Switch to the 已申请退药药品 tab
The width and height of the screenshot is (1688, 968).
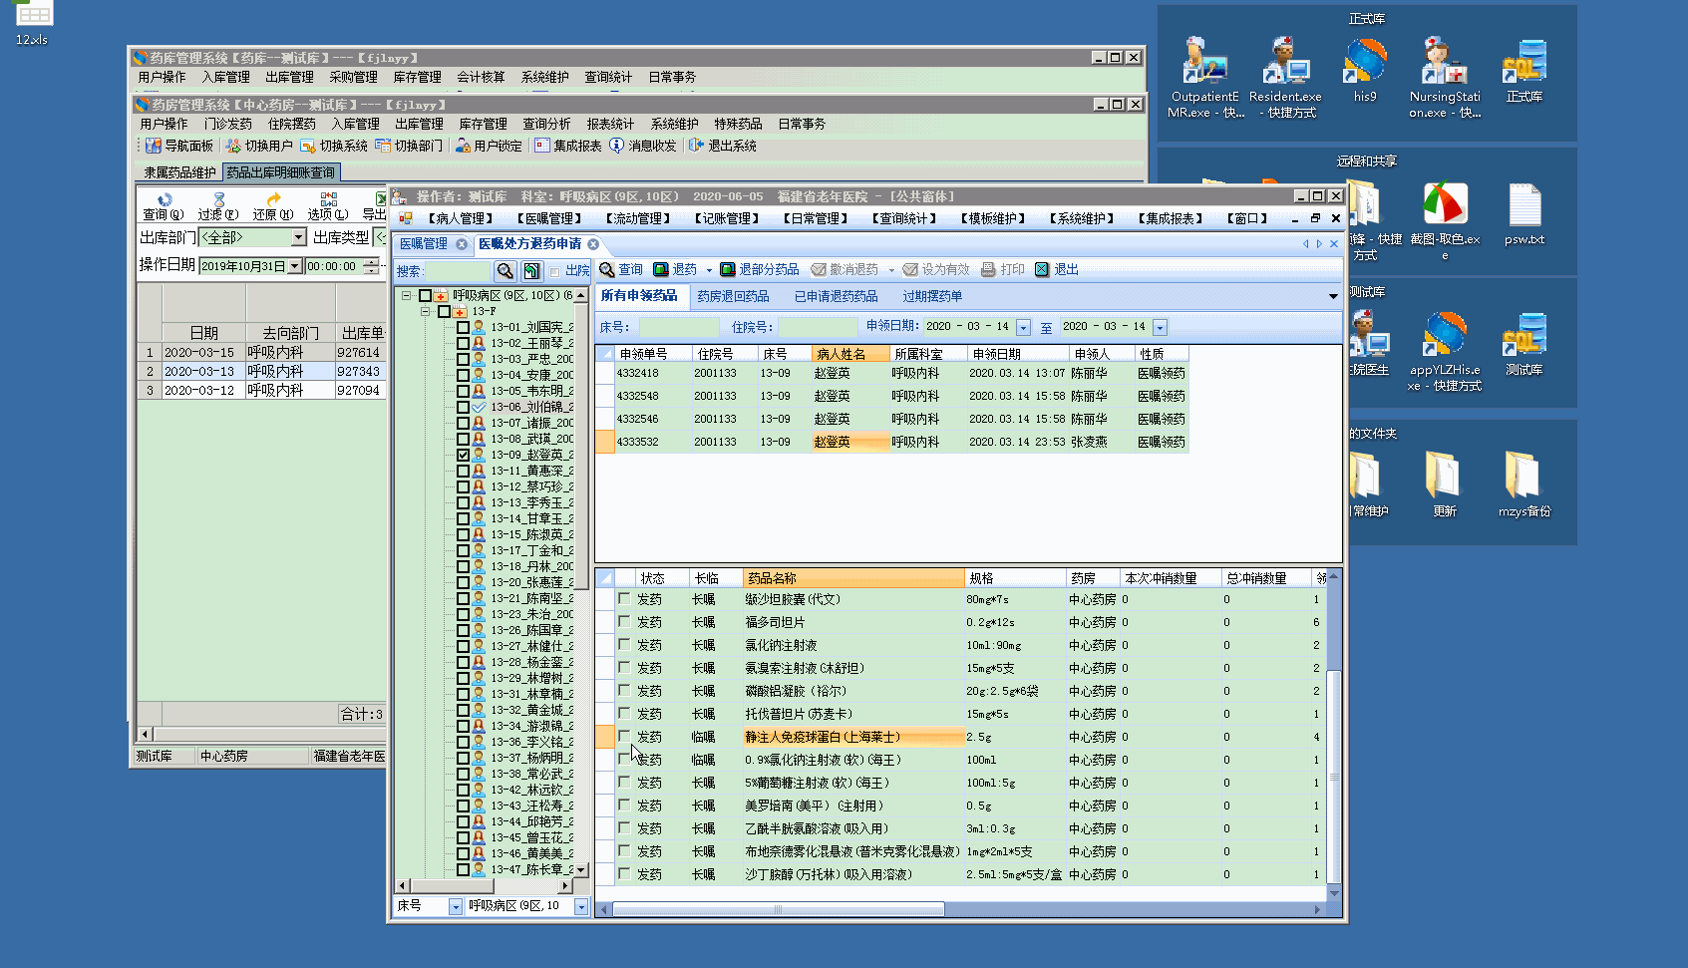coord(836,296)
